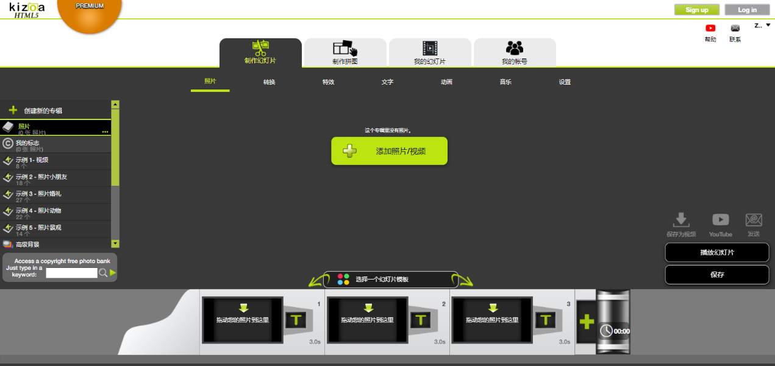Screen dimensions: 775x366
Task: Click the text T icon on slide 1
Action: (x=296, y=320)
